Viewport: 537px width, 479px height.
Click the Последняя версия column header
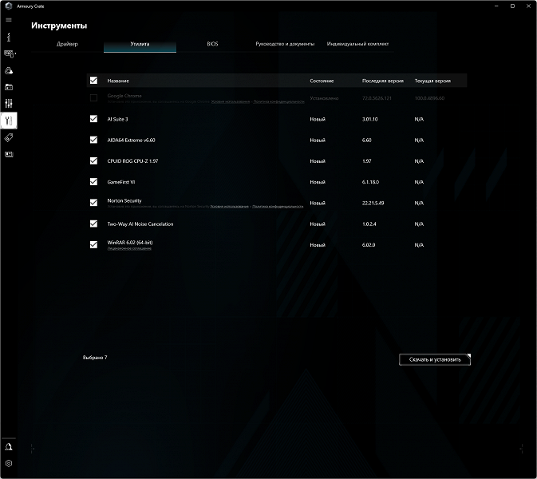[x=383, y=81]
